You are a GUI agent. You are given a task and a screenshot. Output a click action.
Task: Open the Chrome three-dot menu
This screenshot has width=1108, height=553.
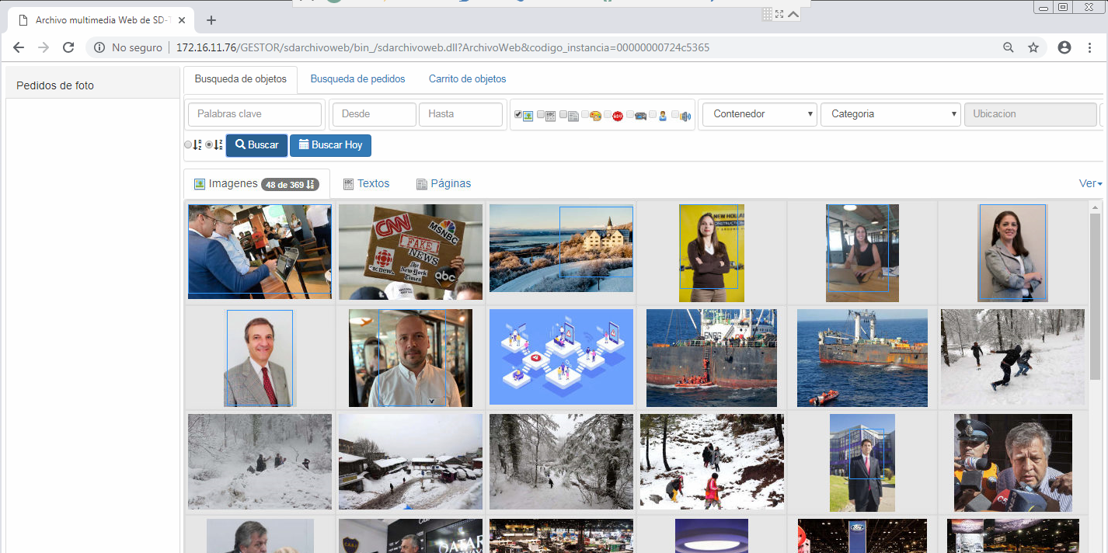[1089, 47]
